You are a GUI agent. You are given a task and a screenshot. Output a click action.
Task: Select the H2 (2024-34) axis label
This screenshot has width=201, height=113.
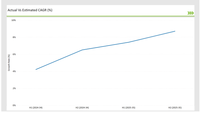tap(82, 108)
